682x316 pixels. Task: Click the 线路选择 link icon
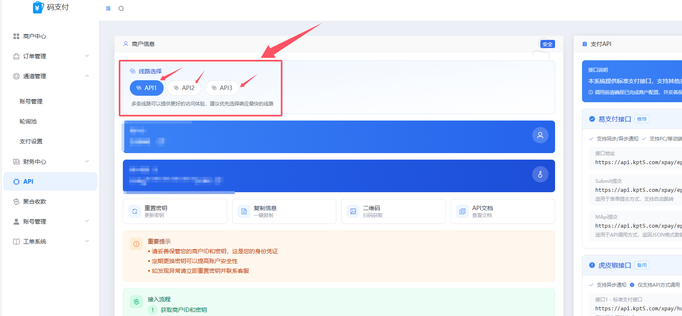[x=133, y=71]
